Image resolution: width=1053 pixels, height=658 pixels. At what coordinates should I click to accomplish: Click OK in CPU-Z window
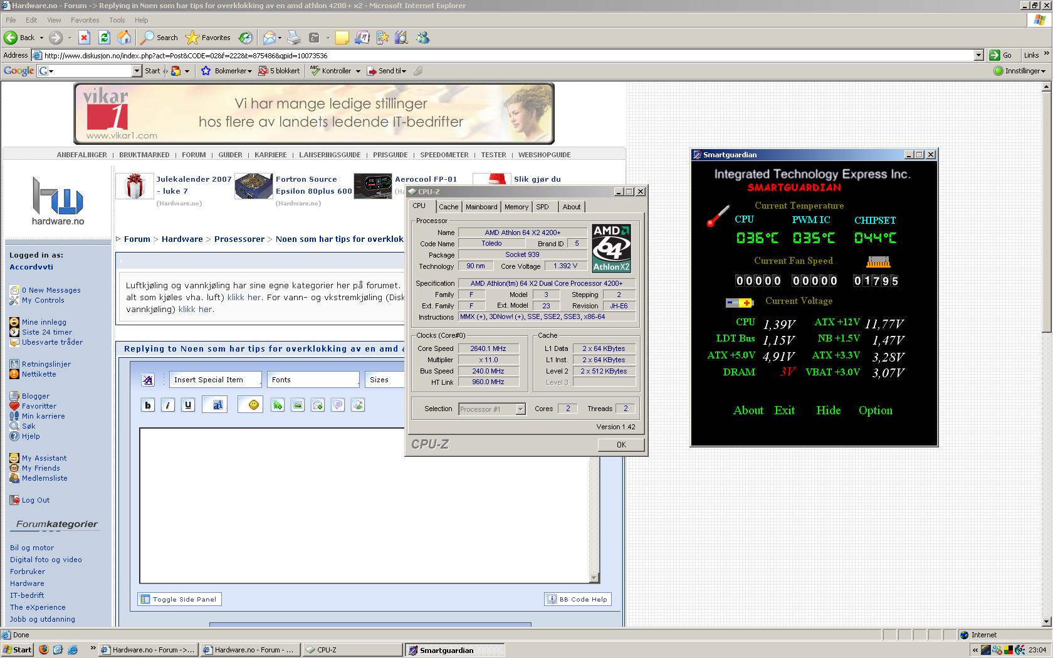(x=621, y=444)
